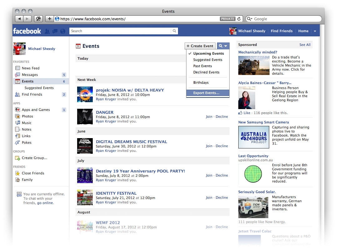The width and height of the screenshot is (337, 250).
Task: Click DANGER event thumbnail
Action: click(85, 117)
